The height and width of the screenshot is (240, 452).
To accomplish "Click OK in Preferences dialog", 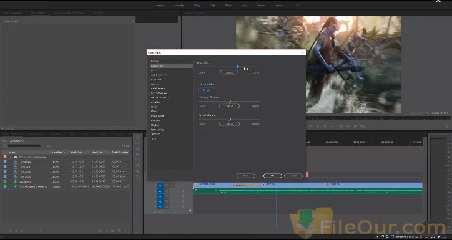I will pos(272,176).
